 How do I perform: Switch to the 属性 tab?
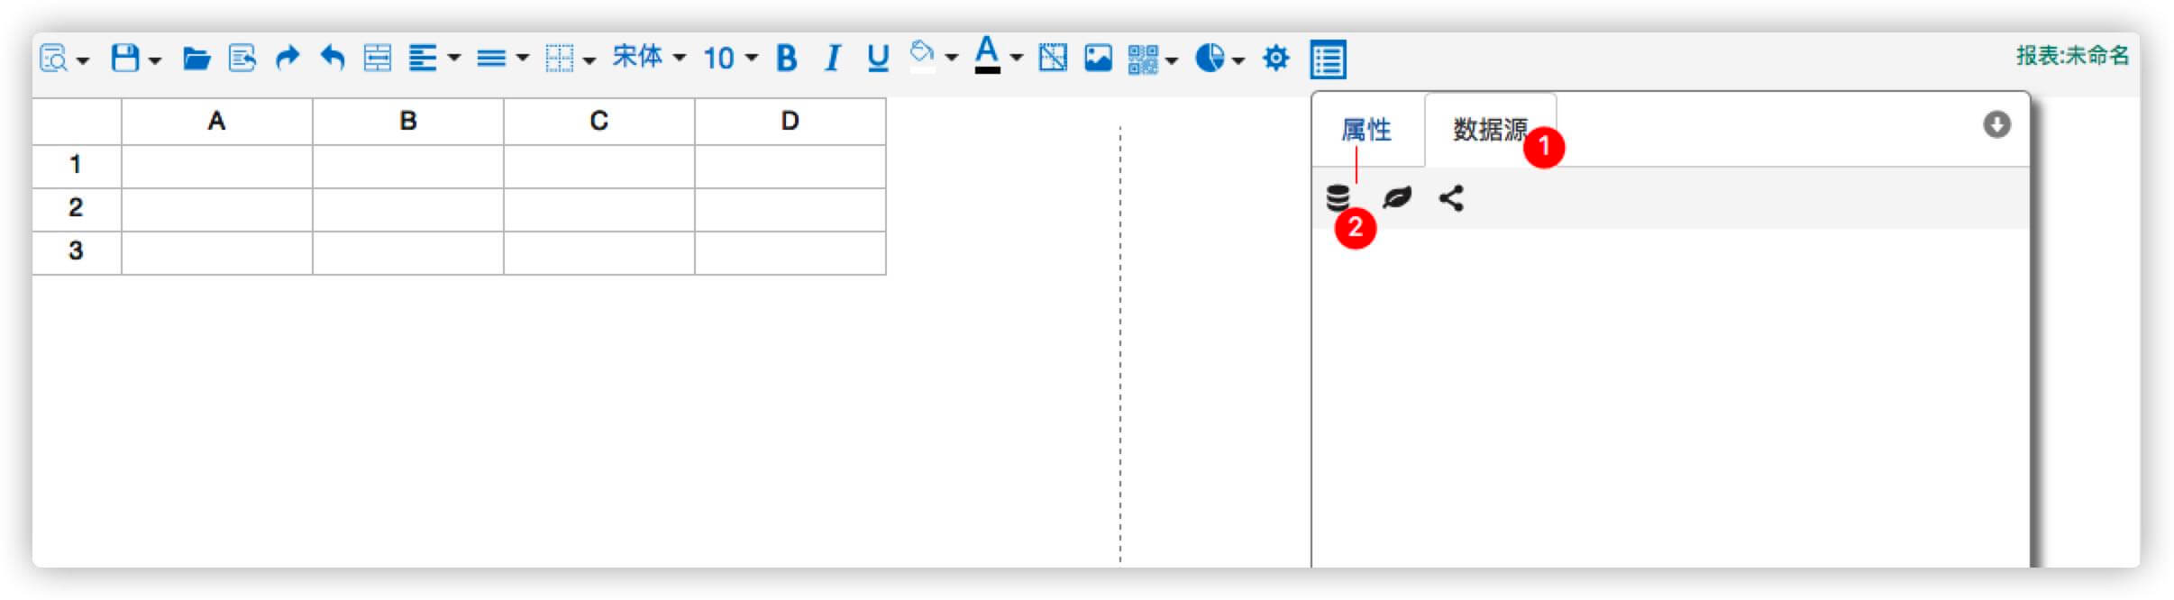point(1366,131)
